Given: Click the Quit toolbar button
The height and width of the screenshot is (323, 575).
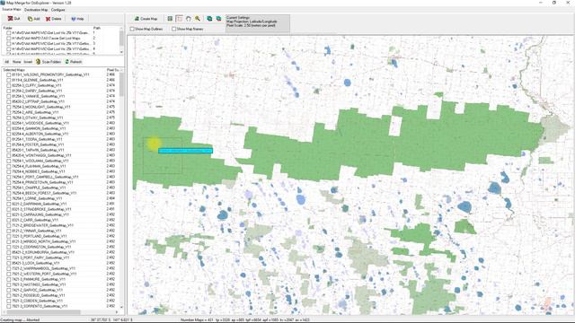Looking at the screenshot, I should pos(14,19).
